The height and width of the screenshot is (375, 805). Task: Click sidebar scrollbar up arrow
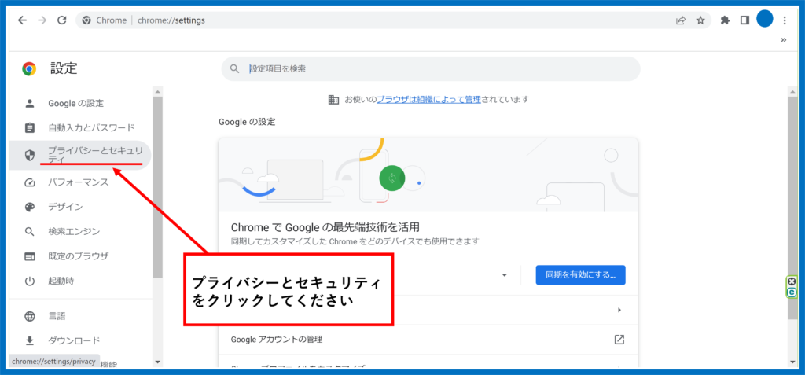pos(157,91)
